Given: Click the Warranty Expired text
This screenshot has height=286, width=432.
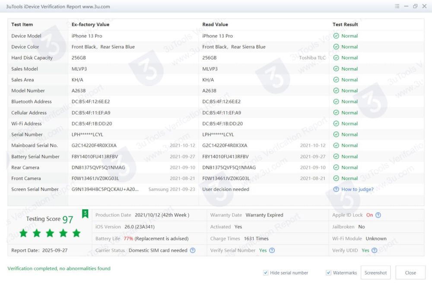Looking at the screenshot, I should pos(264,215).
